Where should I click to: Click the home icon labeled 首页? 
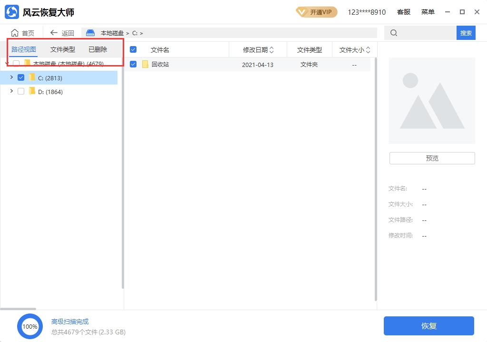15,33
